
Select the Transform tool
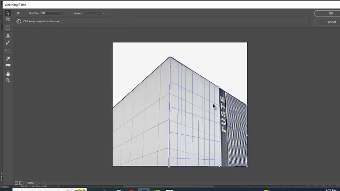click(x=8, y=51)
